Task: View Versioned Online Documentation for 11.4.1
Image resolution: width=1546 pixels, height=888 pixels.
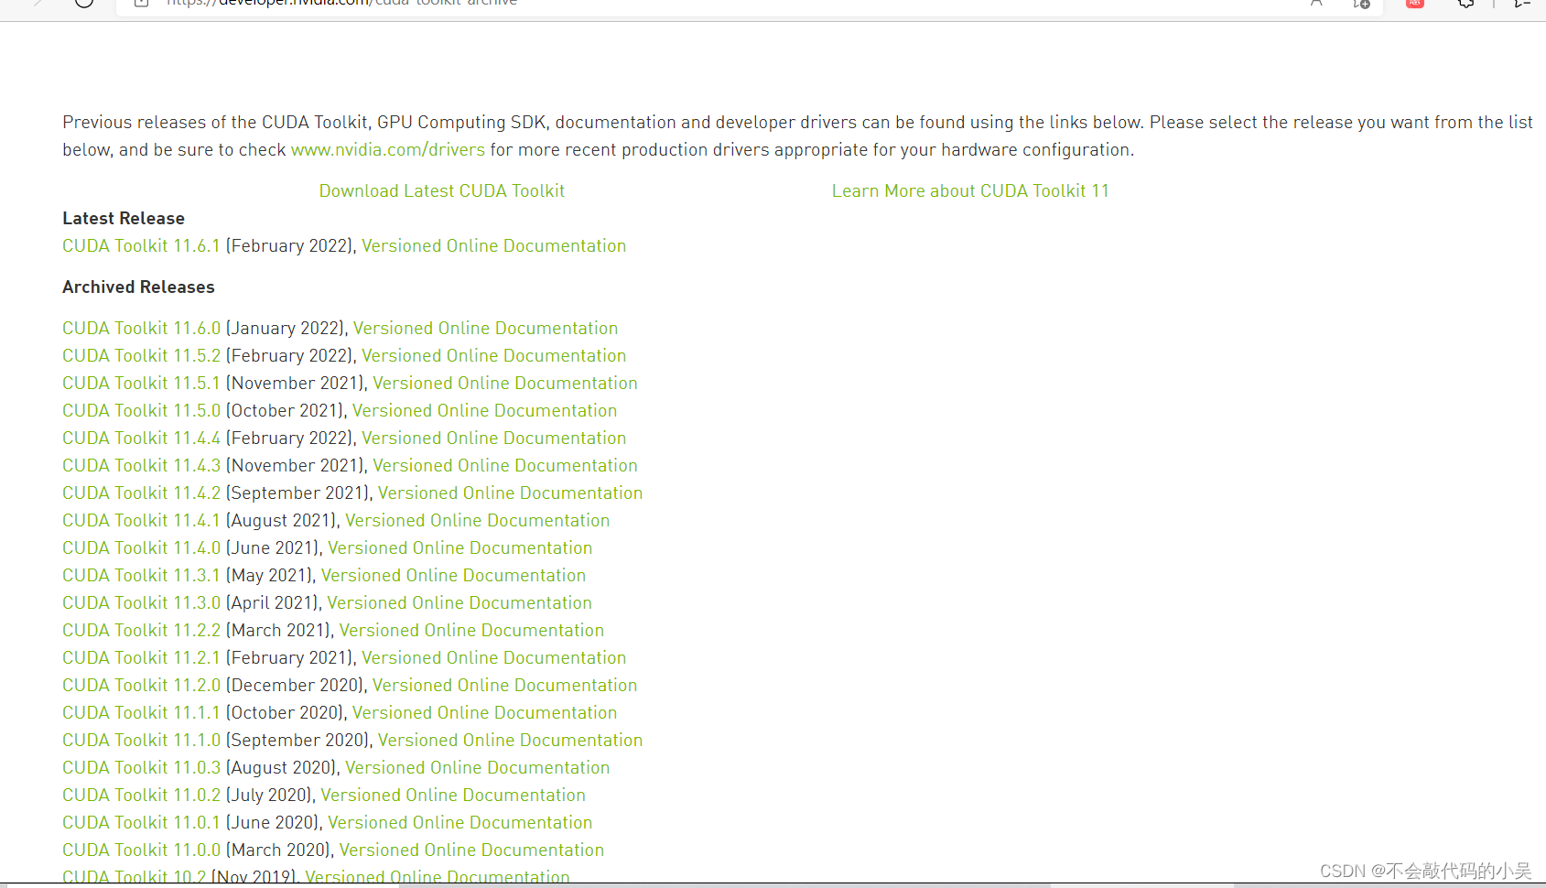Action: pyautogui.click(x=478, y=521)
